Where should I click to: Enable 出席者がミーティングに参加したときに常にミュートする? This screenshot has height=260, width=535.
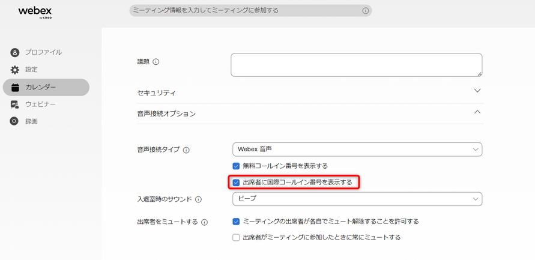[236, 238]
